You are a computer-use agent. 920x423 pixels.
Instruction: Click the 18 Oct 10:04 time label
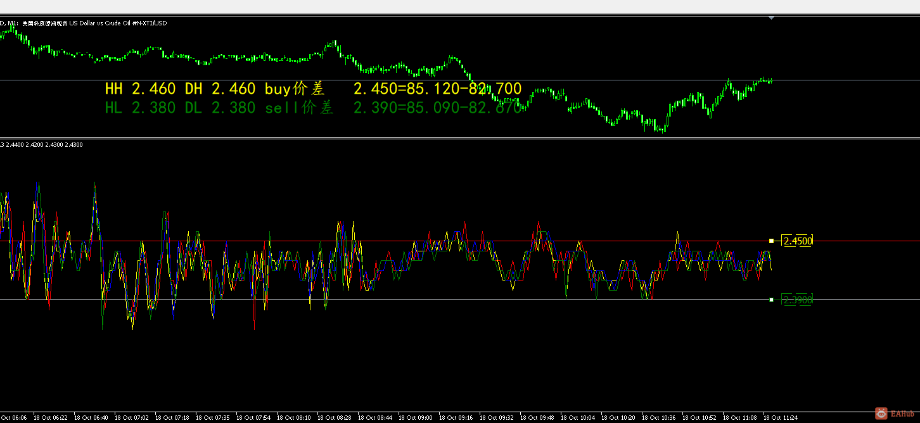[x=577, y=418]
